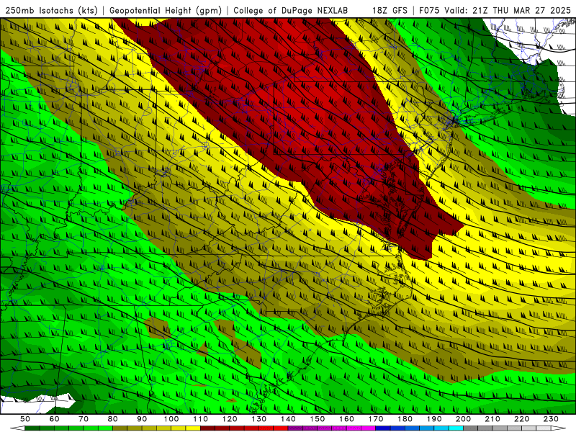Viewport: 576px width, 432px height.
Task: Pick the dark blue swatch under 170
Action: 383,428
